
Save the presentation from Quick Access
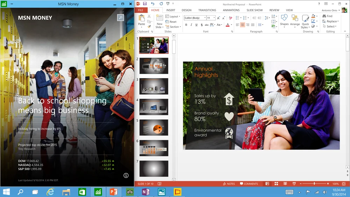(x=145, y=4)
